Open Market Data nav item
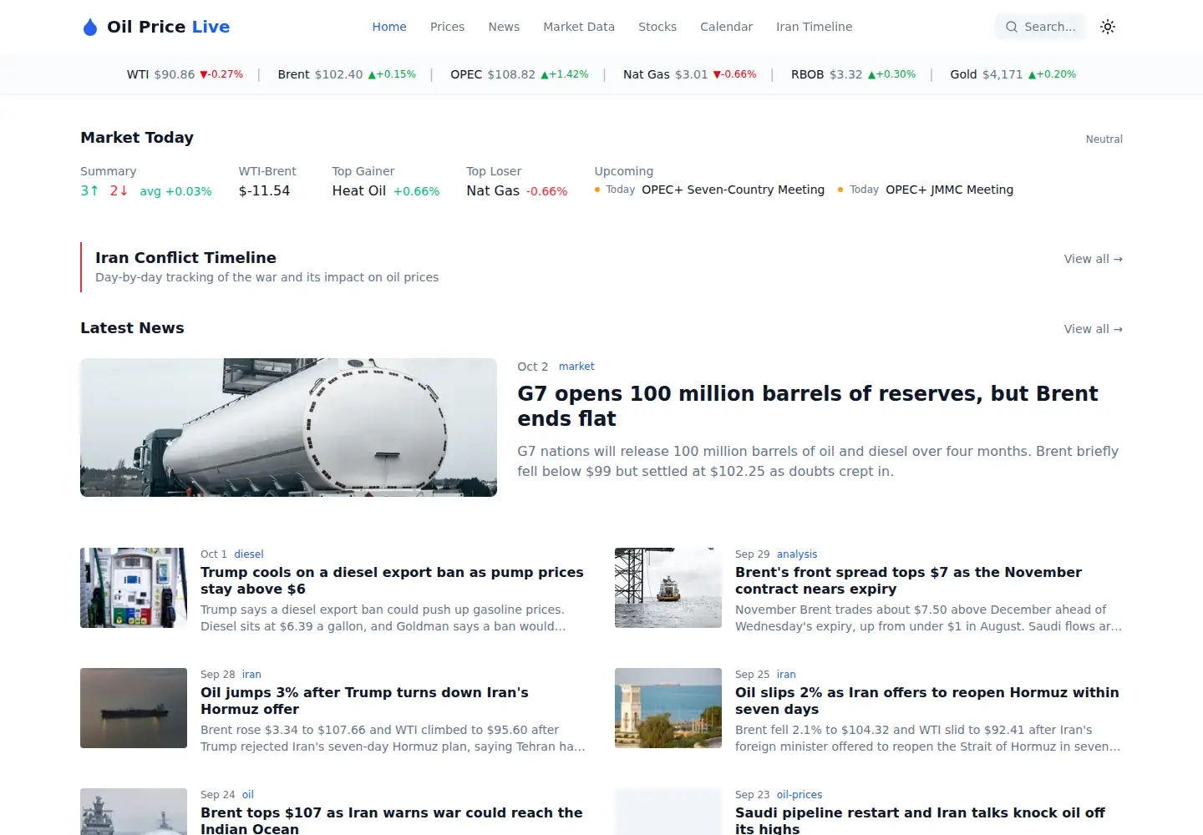This screenshot has width=1203, height=835. click(579, 27)
